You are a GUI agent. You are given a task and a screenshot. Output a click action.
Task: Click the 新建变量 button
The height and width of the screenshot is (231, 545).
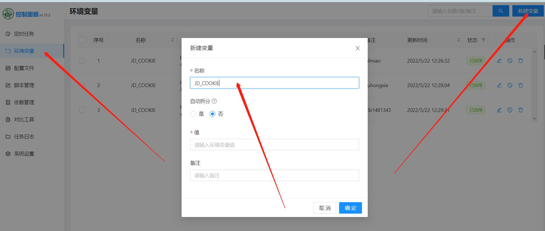click(528, 11)
